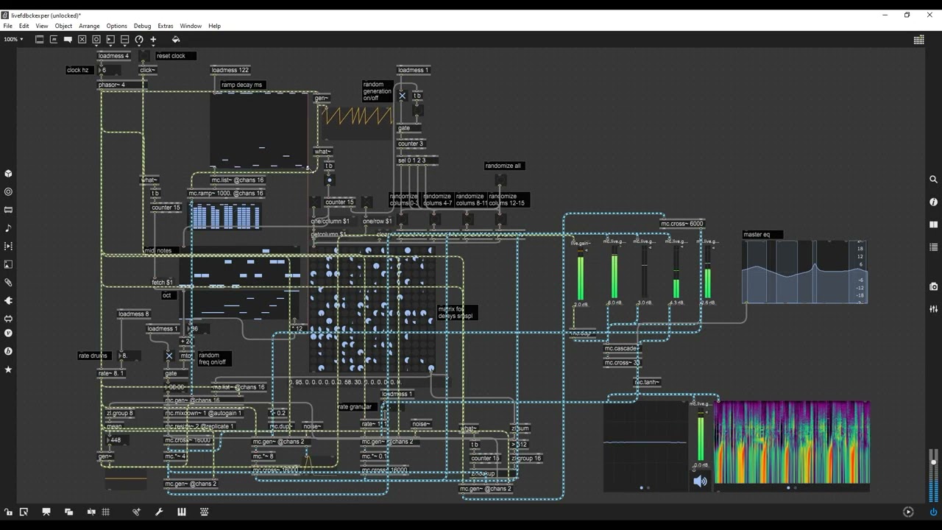942x530 pixels.
Task: Click the reset clock button
Action: coord(144,56)
